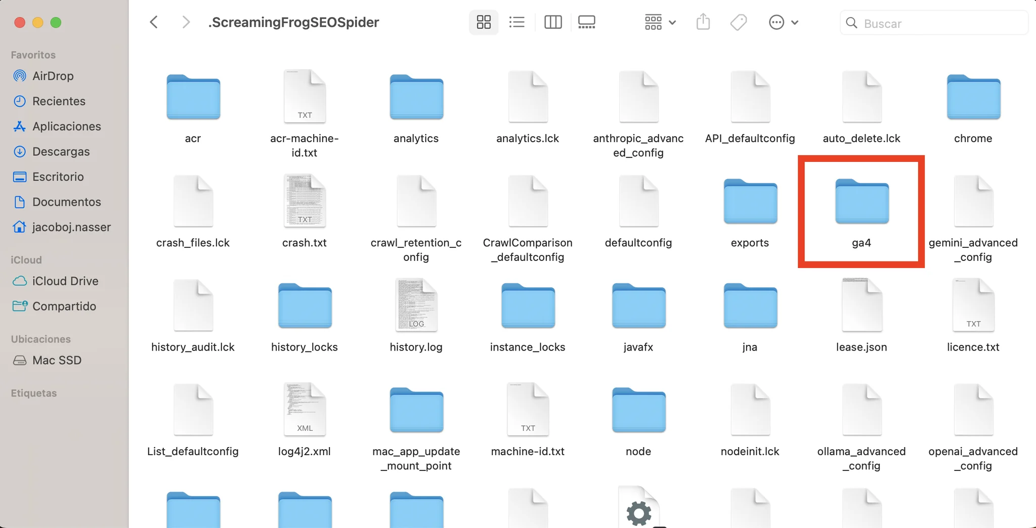The image size is (1036, 528).
Task: Select the defaultconfig file
Action: coord(638,201)
